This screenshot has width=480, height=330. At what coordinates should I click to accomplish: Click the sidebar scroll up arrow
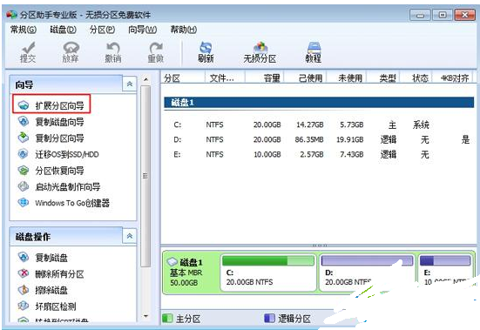pos(145,79)
